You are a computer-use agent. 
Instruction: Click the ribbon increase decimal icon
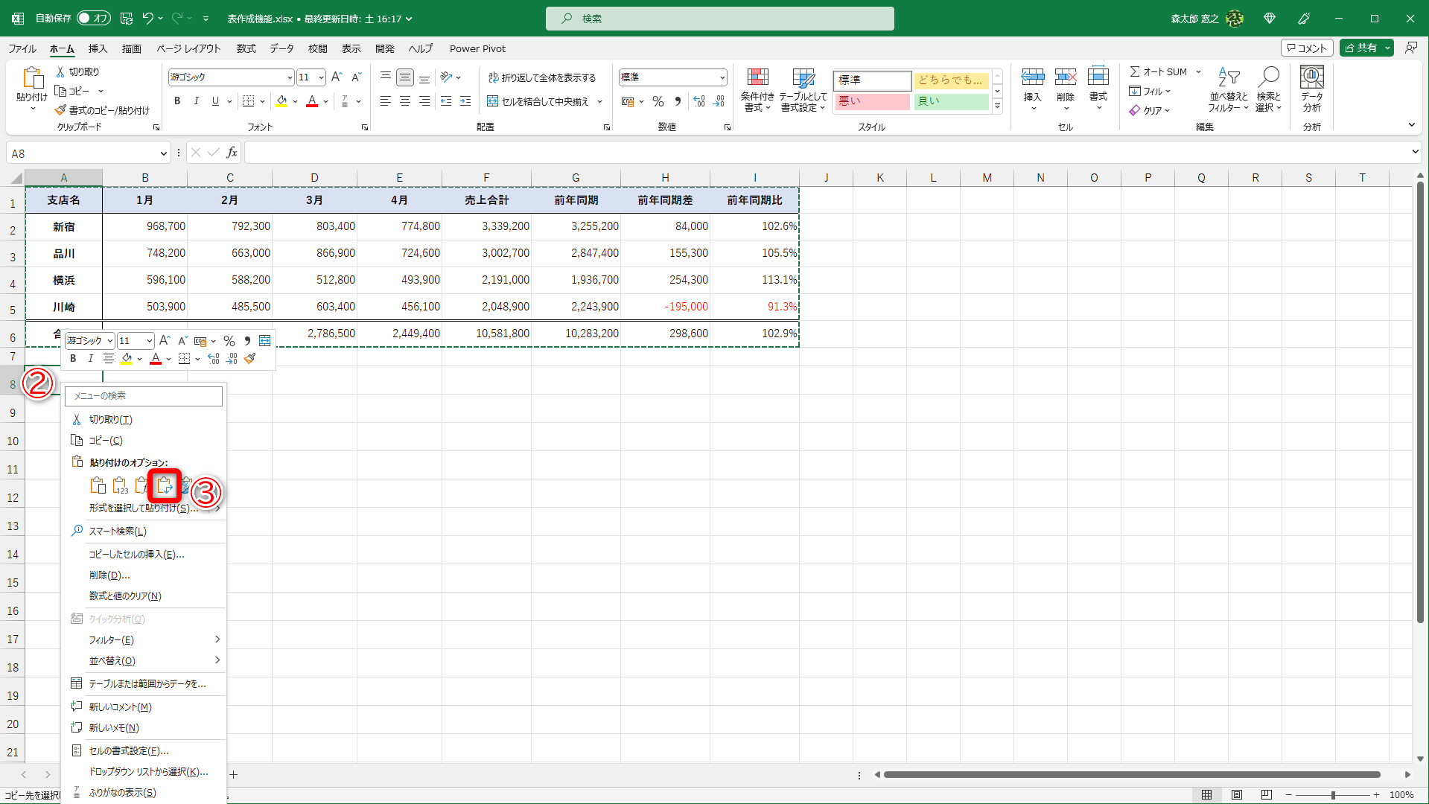click(x=698, y=101)
